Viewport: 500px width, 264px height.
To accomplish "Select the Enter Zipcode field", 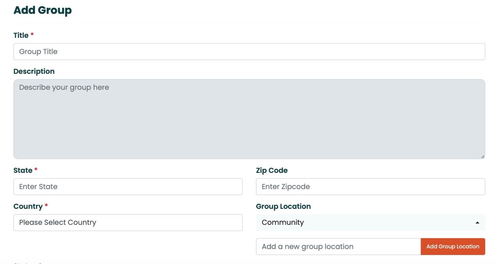I will click(x=370, y=187).
